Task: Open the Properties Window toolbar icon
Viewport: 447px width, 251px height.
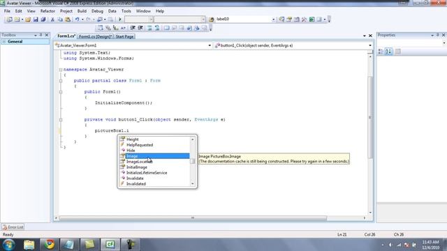Action: click(289, 20)
